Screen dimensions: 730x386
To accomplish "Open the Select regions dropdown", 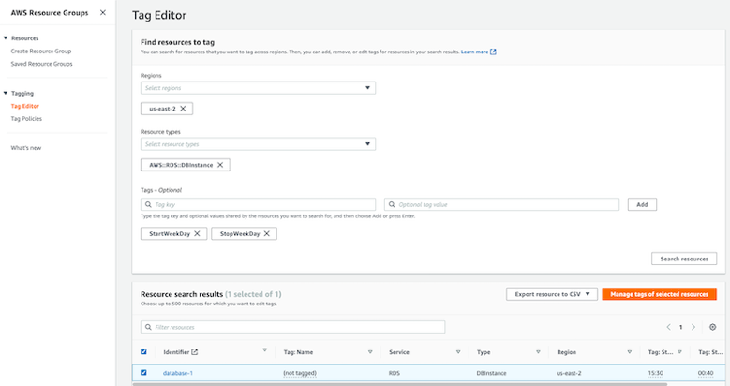I will pyautogui.click(x=258, y=88).
